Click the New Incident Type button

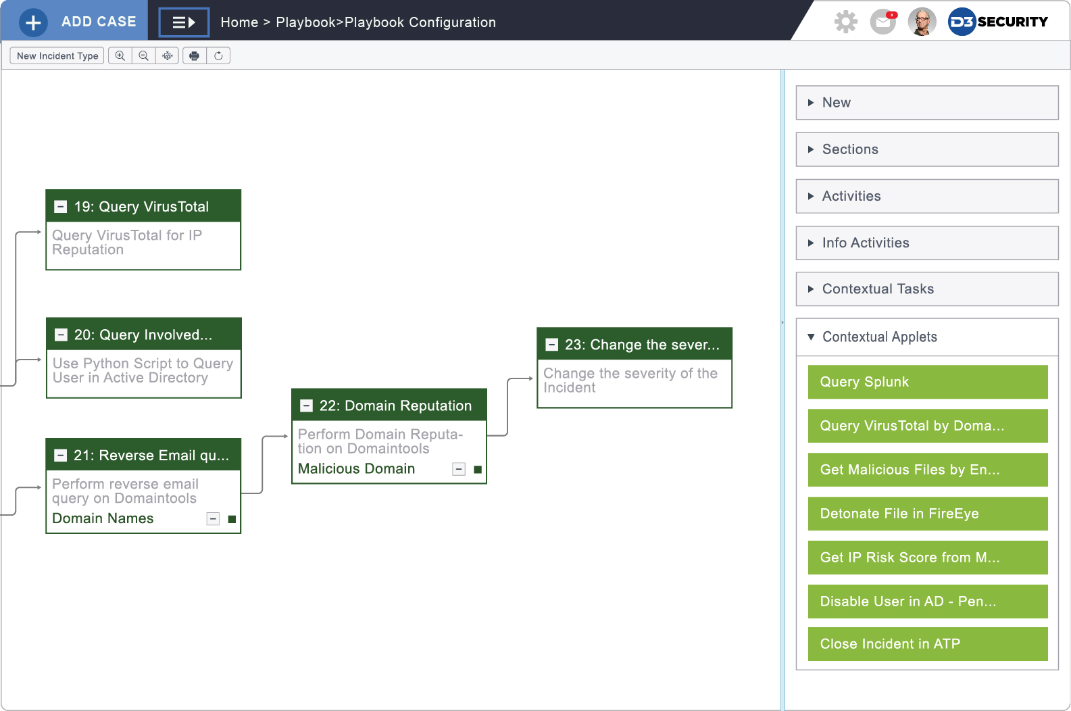[x=57, y=55]
